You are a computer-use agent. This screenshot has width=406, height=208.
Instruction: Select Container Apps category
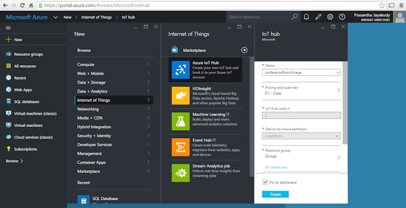[114, 162]
